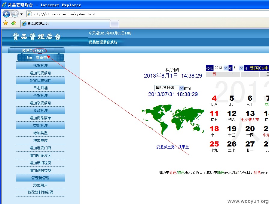Click the 今天是2013年08月01日14时 date text
Image resolution: width=269 pixels, height=204 pixels.
click(110, 33)
